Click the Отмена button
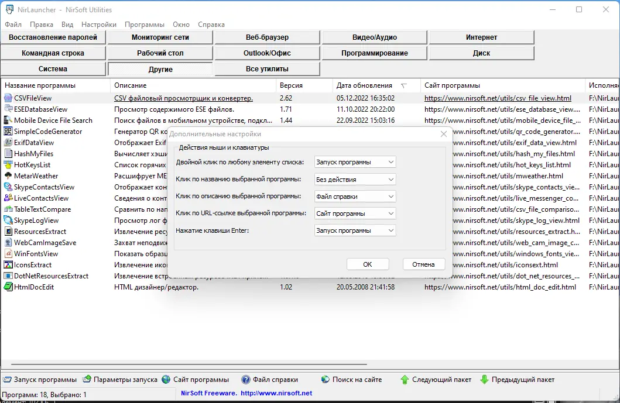This screenshot has width=620, height=403. (x=423, y=264)
